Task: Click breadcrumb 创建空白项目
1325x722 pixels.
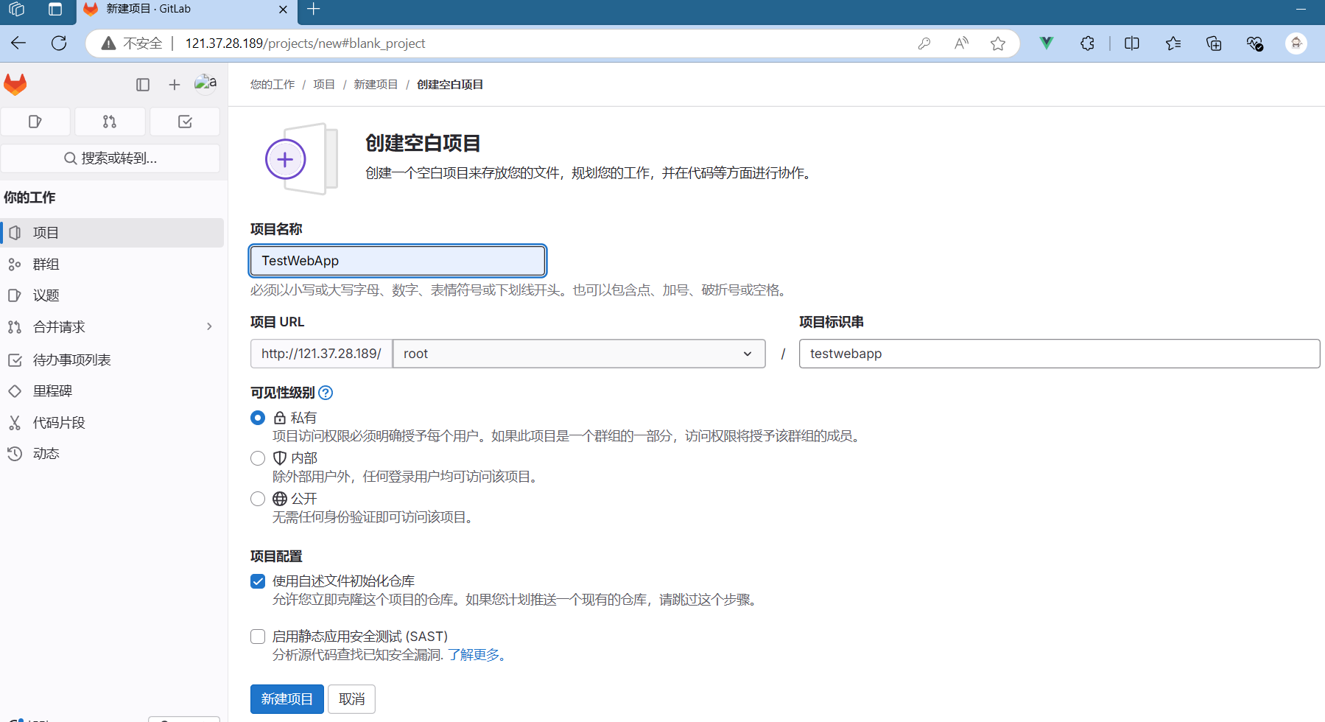Action: 450,85
